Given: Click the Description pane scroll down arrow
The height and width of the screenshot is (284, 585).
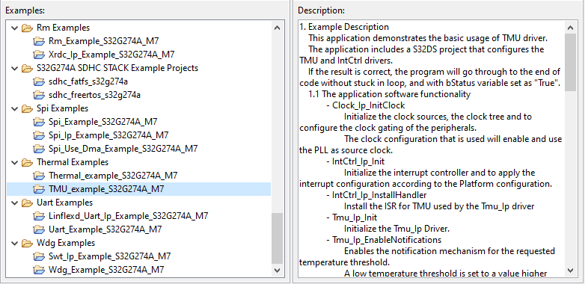Looking at the screenshot, I should tap(571, 271).
